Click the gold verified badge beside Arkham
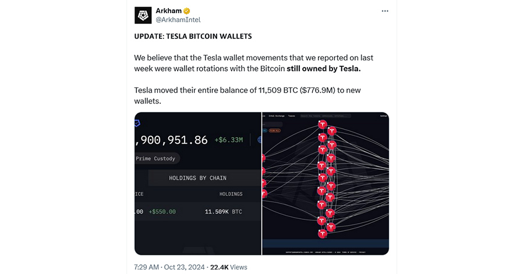Screen dimensions: 524x274 (x=187, y=11)
